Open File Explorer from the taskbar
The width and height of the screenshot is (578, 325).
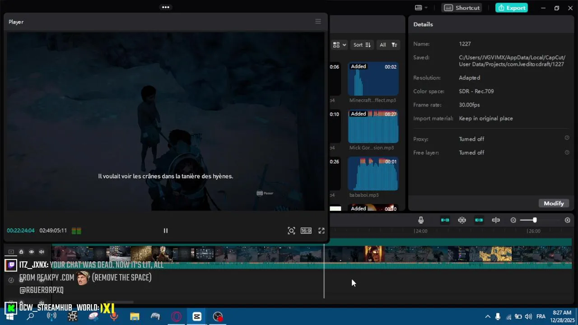(135, 316)
